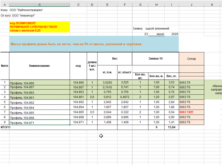This screenshot has width=222, height=165.
Task: Select the cell 'Профиль 104.862'
Action: pos(39,102)
